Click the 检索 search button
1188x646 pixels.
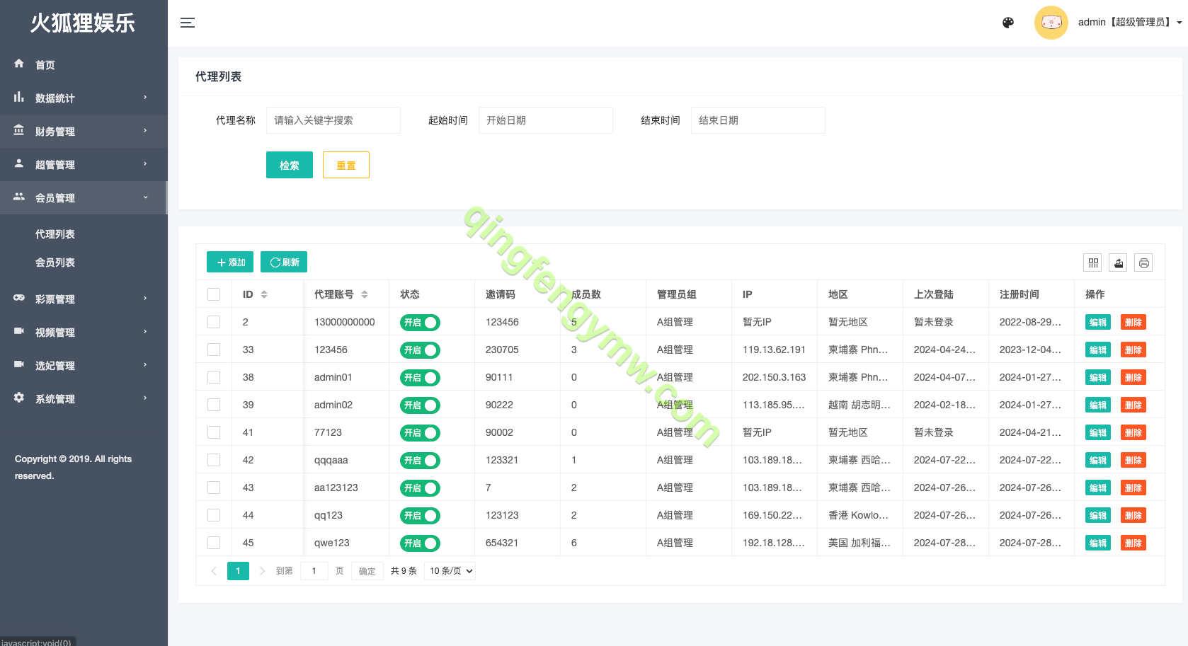coord(289,165)
